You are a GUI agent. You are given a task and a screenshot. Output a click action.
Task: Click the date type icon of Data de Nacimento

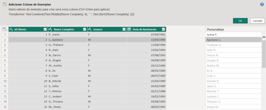pos(129,30)
